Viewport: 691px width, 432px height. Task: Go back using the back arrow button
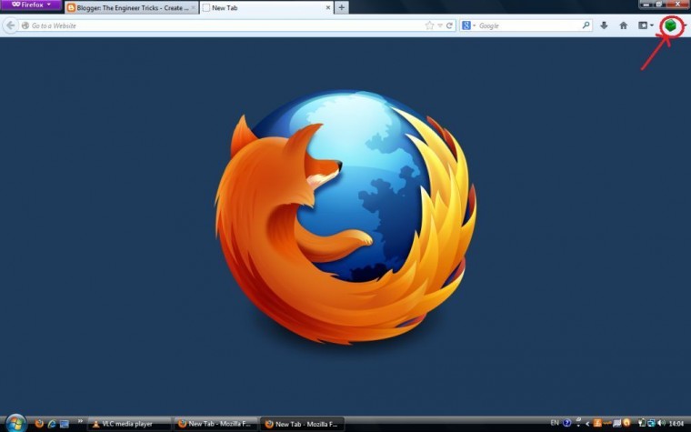11,25
